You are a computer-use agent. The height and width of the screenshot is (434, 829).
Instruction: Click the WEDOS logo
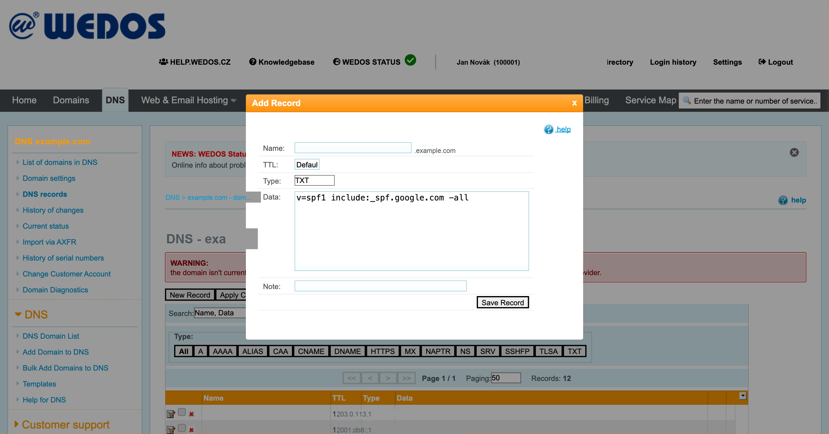pos(87,26)
